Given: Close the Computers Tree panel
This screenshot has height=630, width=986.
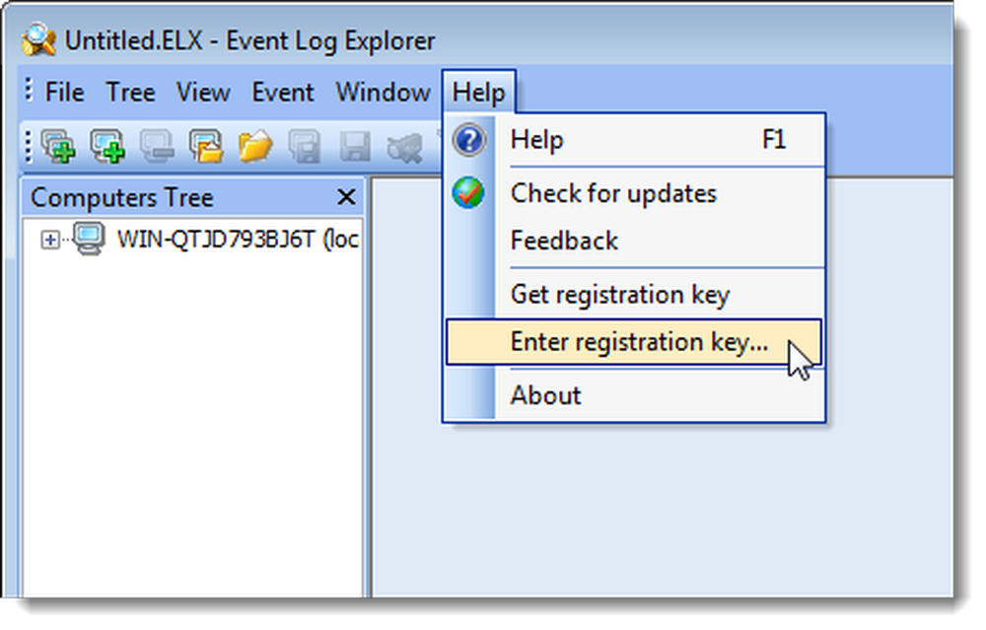Looking at the screenshot, I should 346,197.
